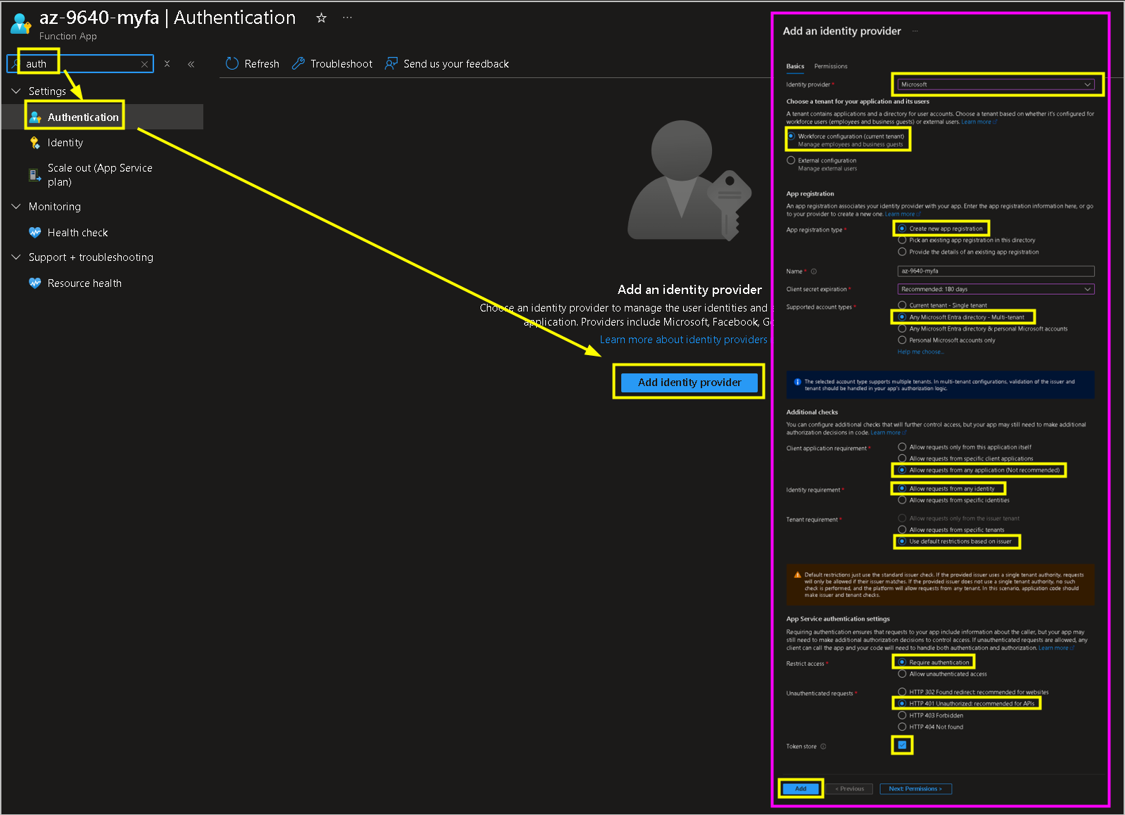This screenshot has height=815, width=1125.
Task: Collapse the left menu with the double chevron
Action: coord(191,64)
